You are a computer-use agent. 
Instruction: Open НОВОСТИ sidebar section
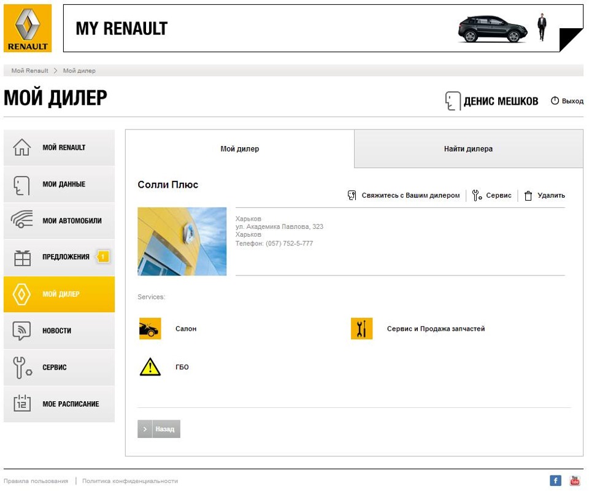[x=60, y=331]
